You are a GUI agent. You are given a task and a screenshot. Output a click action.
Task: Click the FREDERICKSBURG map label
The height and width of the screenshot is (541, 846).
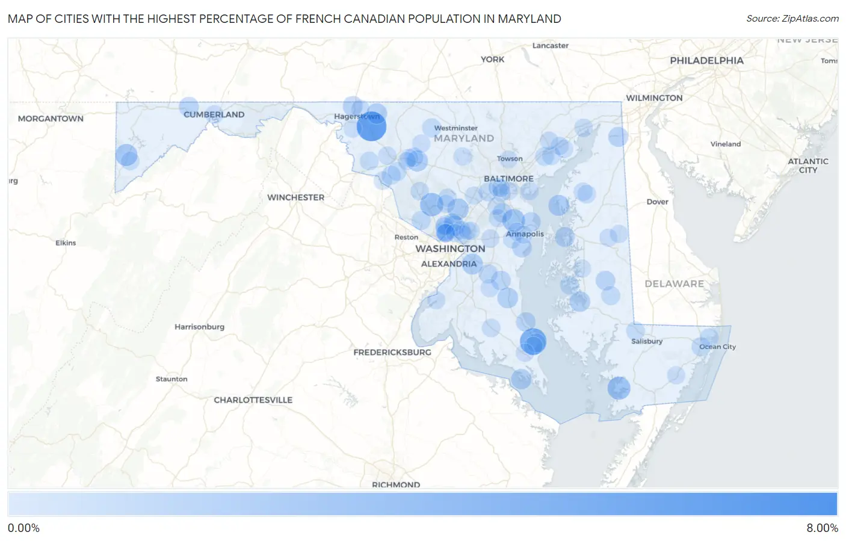click(392, 352)
